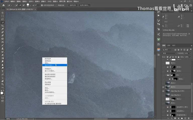Click the brush angle input field
193x120 pixels.
point(37,5)
